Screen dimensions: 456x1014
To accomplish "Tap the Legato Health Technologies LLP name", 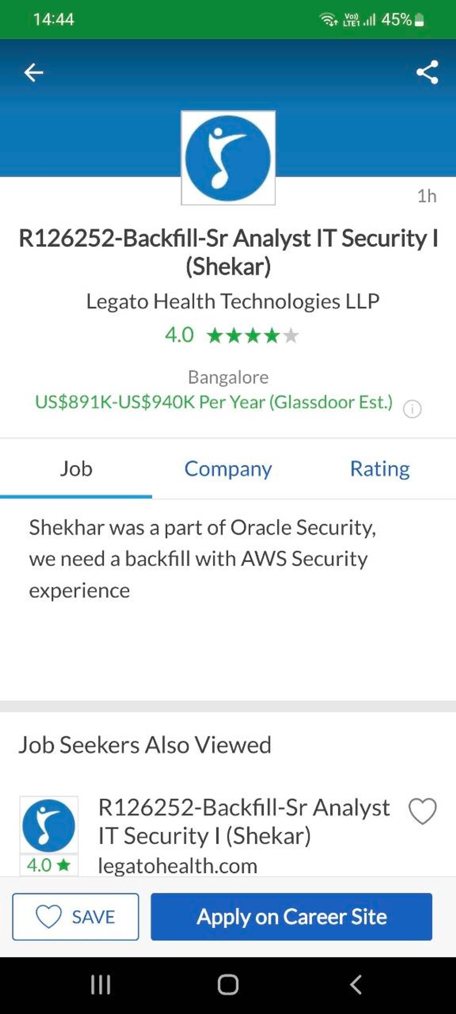I will 232,301.
